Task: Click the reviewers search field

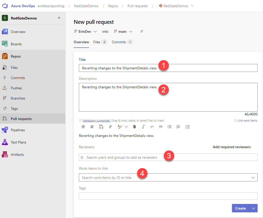Action: (x=168, y=157)
